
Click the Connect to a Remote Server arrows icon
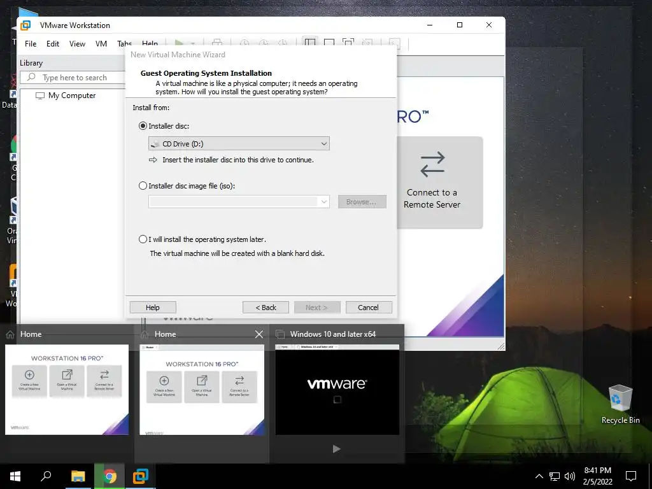[x=432, y=165]
